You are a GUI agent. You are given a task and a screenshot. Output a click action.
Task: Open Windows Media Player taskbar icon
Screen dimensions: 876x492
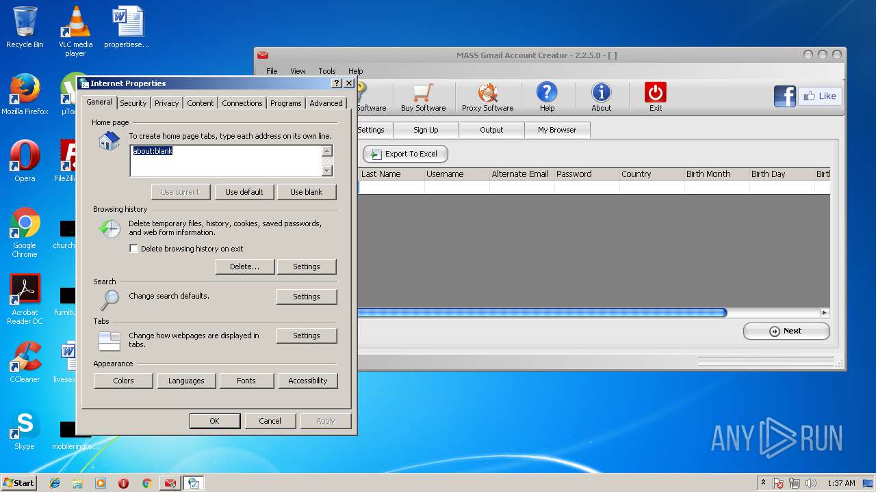point(101,483)
